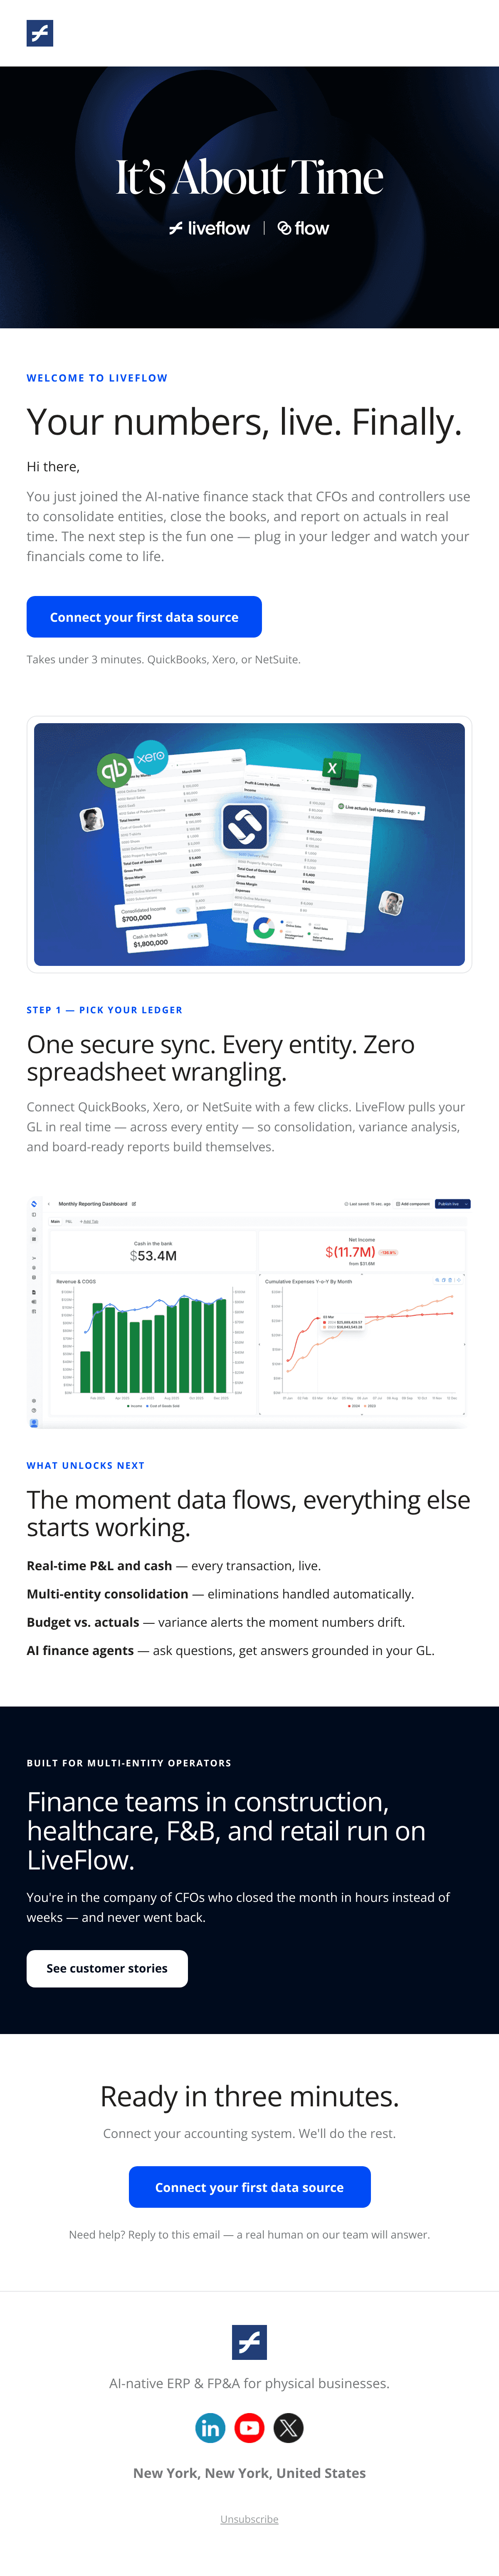Click the LiveFlow logo in the header
The width and height of the screenshot is (499, 2576).
pyautogui.click(x=40, y=33)
